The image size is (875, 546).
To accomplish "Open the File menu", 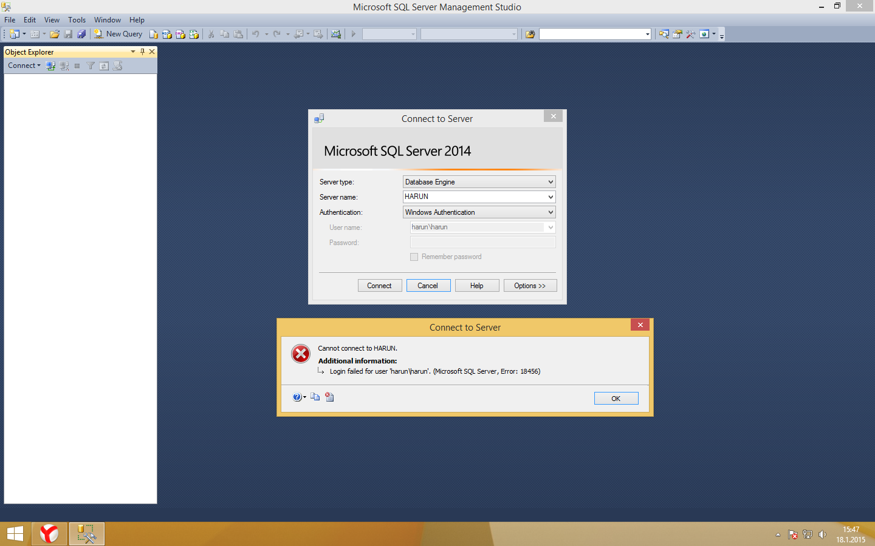I will (x=10, y=20).
